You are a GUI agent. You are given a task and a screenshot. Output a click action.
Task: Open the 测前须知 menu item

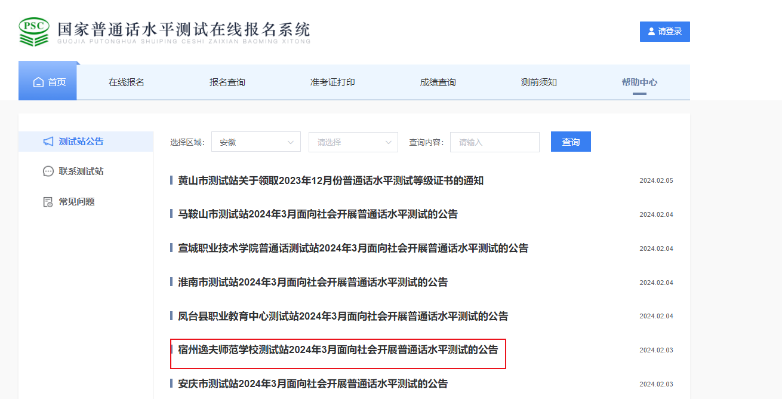(539, 82)
